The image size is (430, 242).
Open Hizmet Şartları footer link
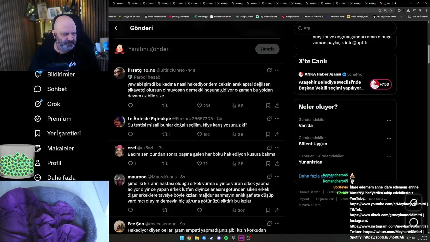click(x=309, y=192)
